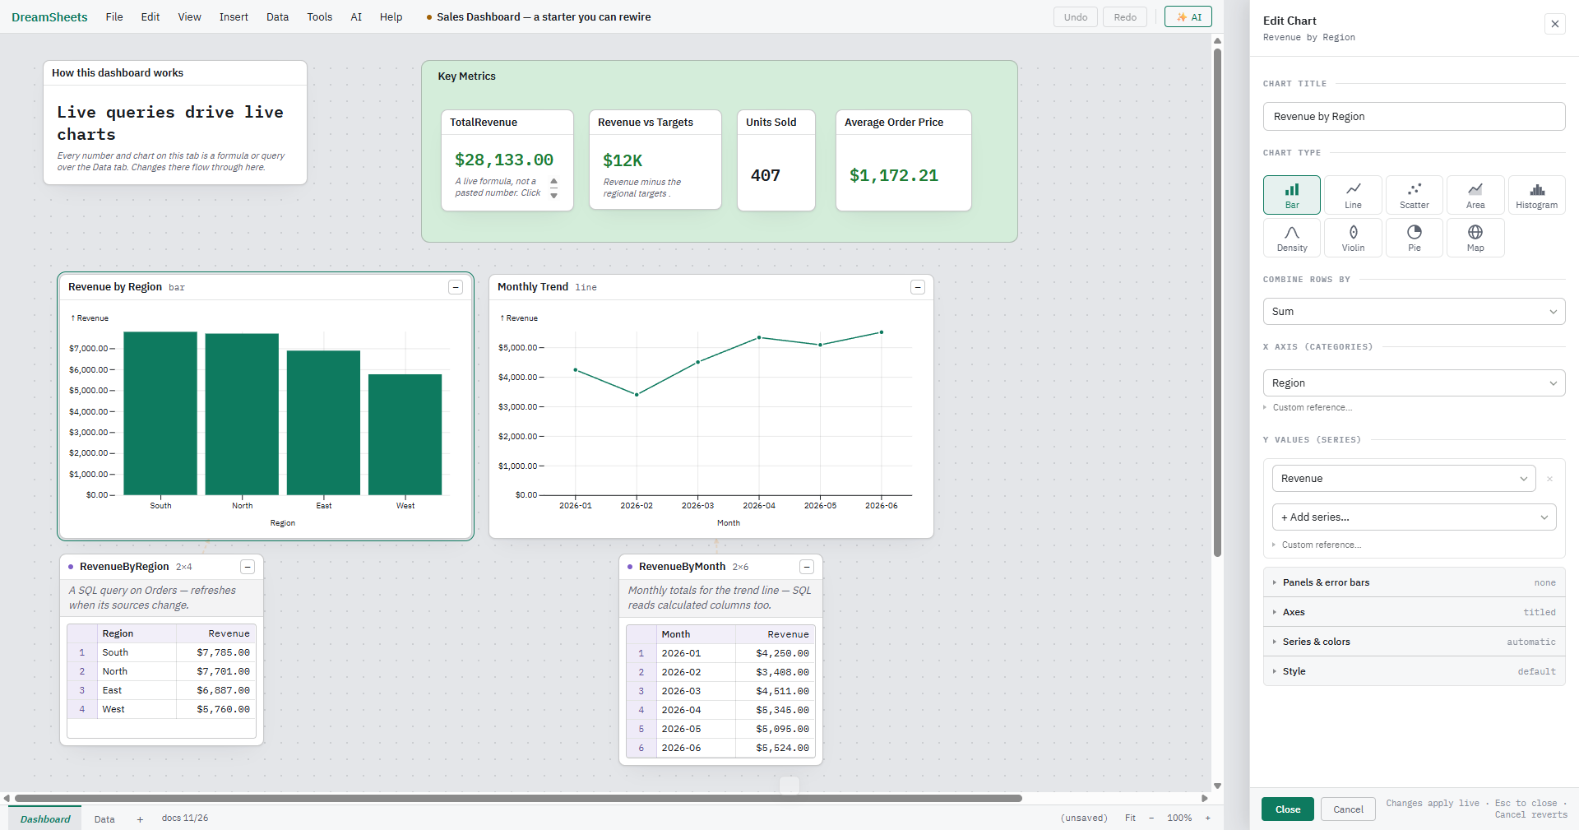Open the Combine Rows By Sum dropdown
Screen dimensions: 1579x830
[1414, 312]
